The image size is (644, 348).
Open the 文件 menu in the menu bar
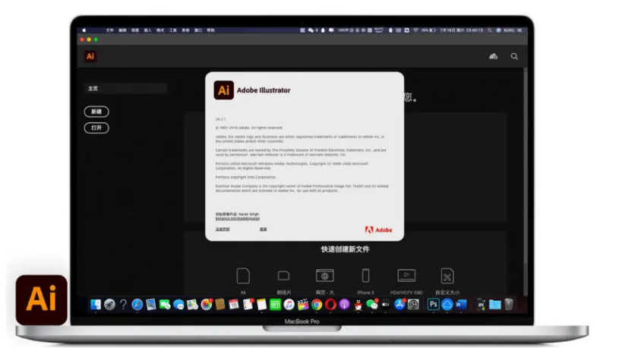pos(109,30)
